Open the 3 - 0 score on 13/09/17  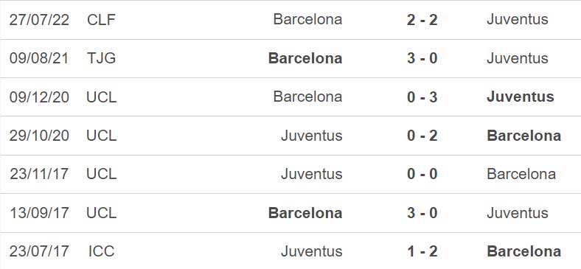tap(422, 213)
